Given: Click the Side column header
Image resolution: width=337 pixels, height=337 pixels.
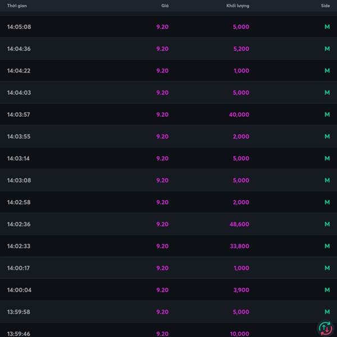Looking at the screenshot, I should [x=325, y=6].
